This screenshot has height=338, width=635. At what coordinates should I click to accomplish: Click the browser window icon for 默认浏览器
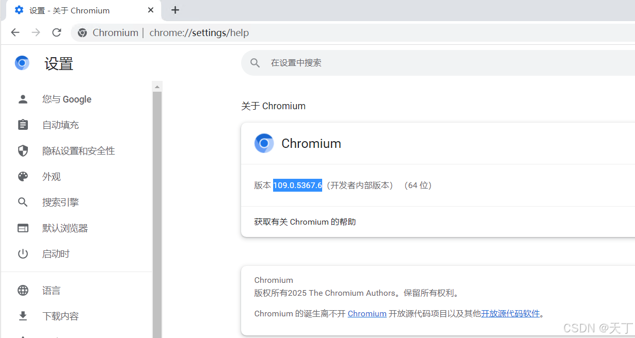(x=23, y=228)
